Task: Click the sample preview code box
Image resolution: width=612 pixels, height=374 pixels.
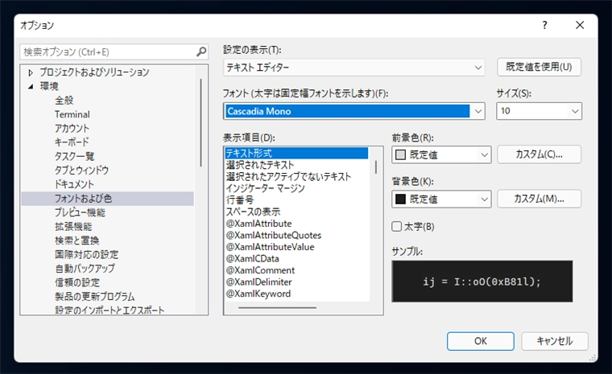Action: point(482,282)
